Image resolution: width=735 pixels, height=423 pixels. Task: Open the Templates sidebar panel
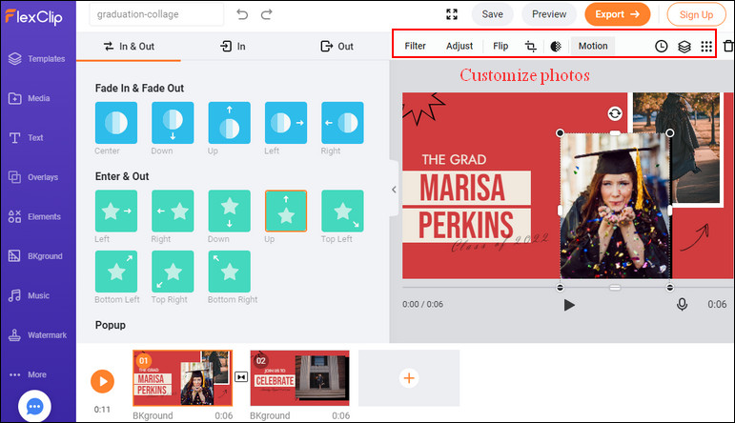click(x=36, y=58)
